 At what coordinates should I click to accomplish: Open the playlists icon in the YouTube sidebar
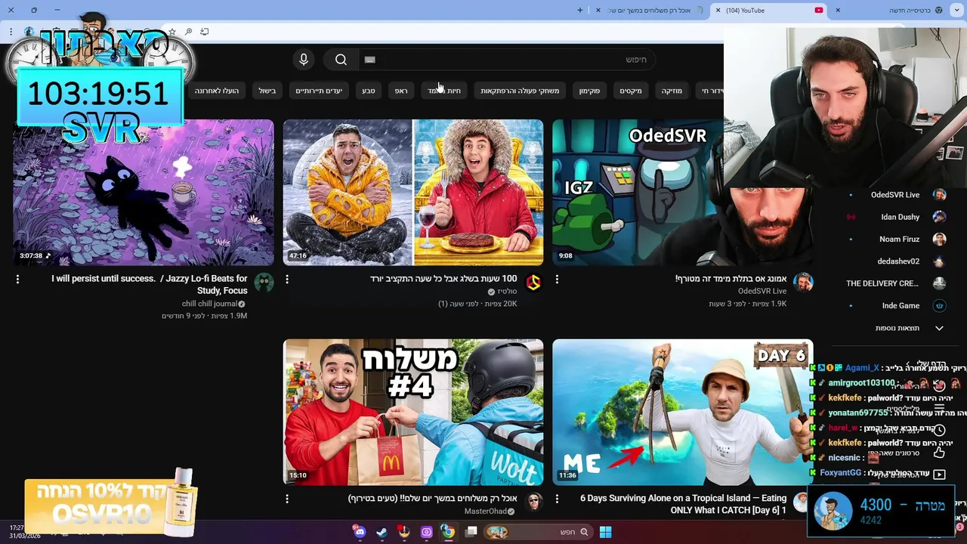939,408
